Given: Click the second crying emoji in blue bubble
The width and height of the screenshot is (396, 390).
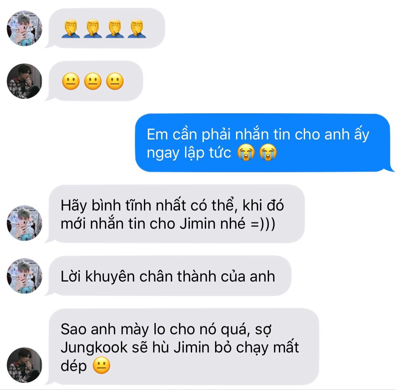Looking at the screenshot, I should point(268,152).
